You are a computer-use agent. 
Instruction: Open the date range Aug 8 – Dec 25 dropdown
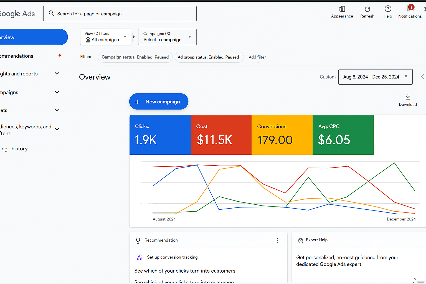coord(375,77)
